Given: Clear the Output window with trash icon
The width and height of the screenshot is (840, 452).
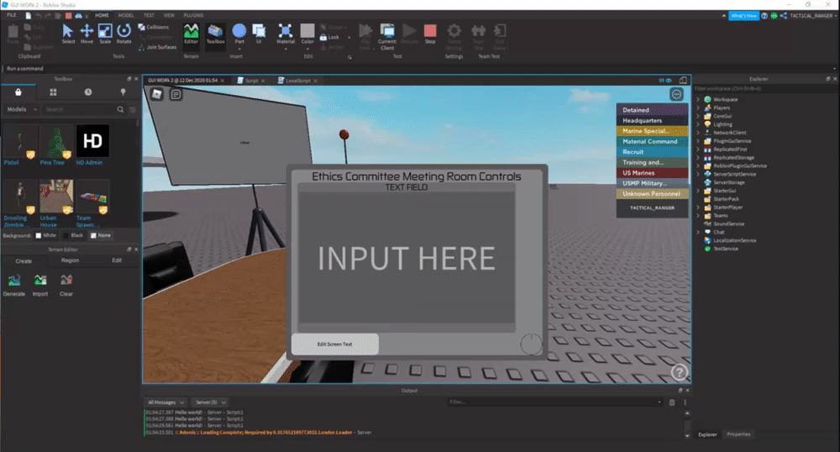Looking at the screenshot, I should click(x=672, y=402).
